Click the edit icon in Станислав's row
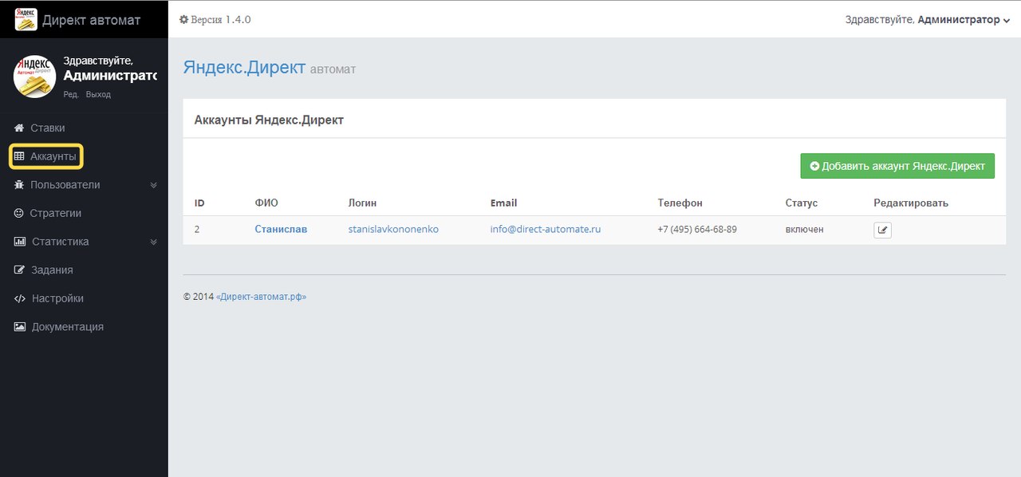This screenshot has height=477, width=1021. point(882,231)
